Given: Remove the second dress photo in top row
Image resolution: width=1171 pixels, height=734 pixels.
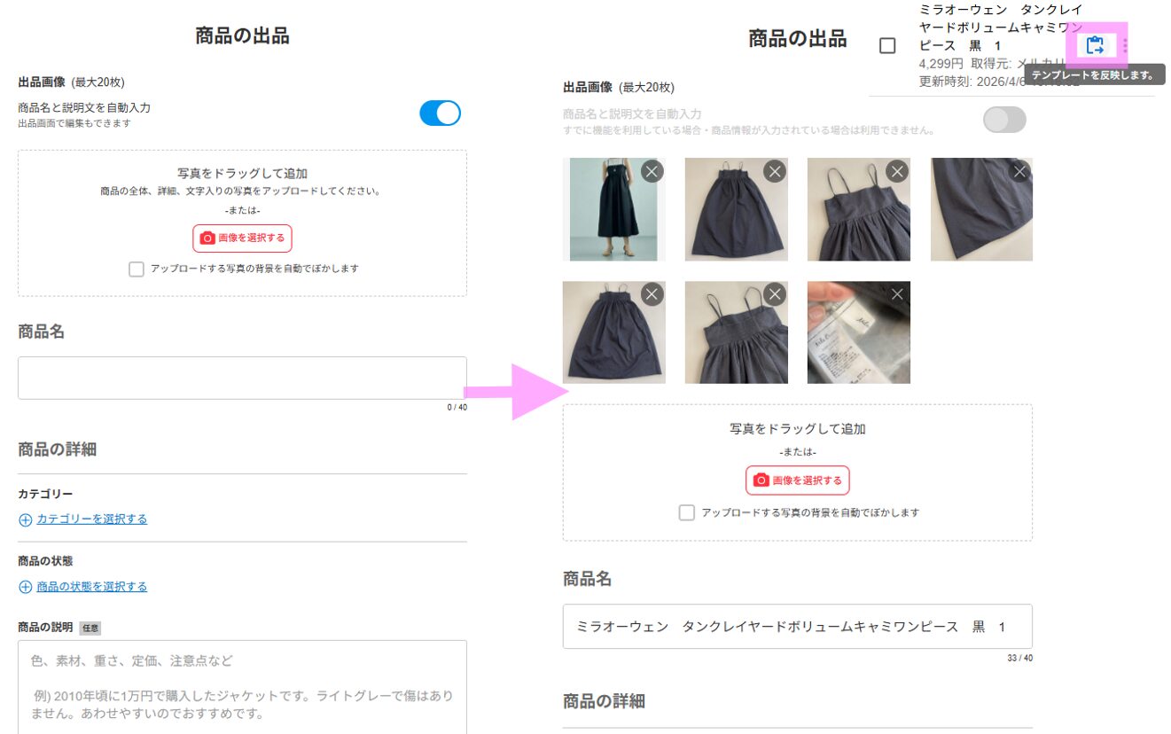Looking at the screenshot, I should pyautogui.click(x=775, y=171).
